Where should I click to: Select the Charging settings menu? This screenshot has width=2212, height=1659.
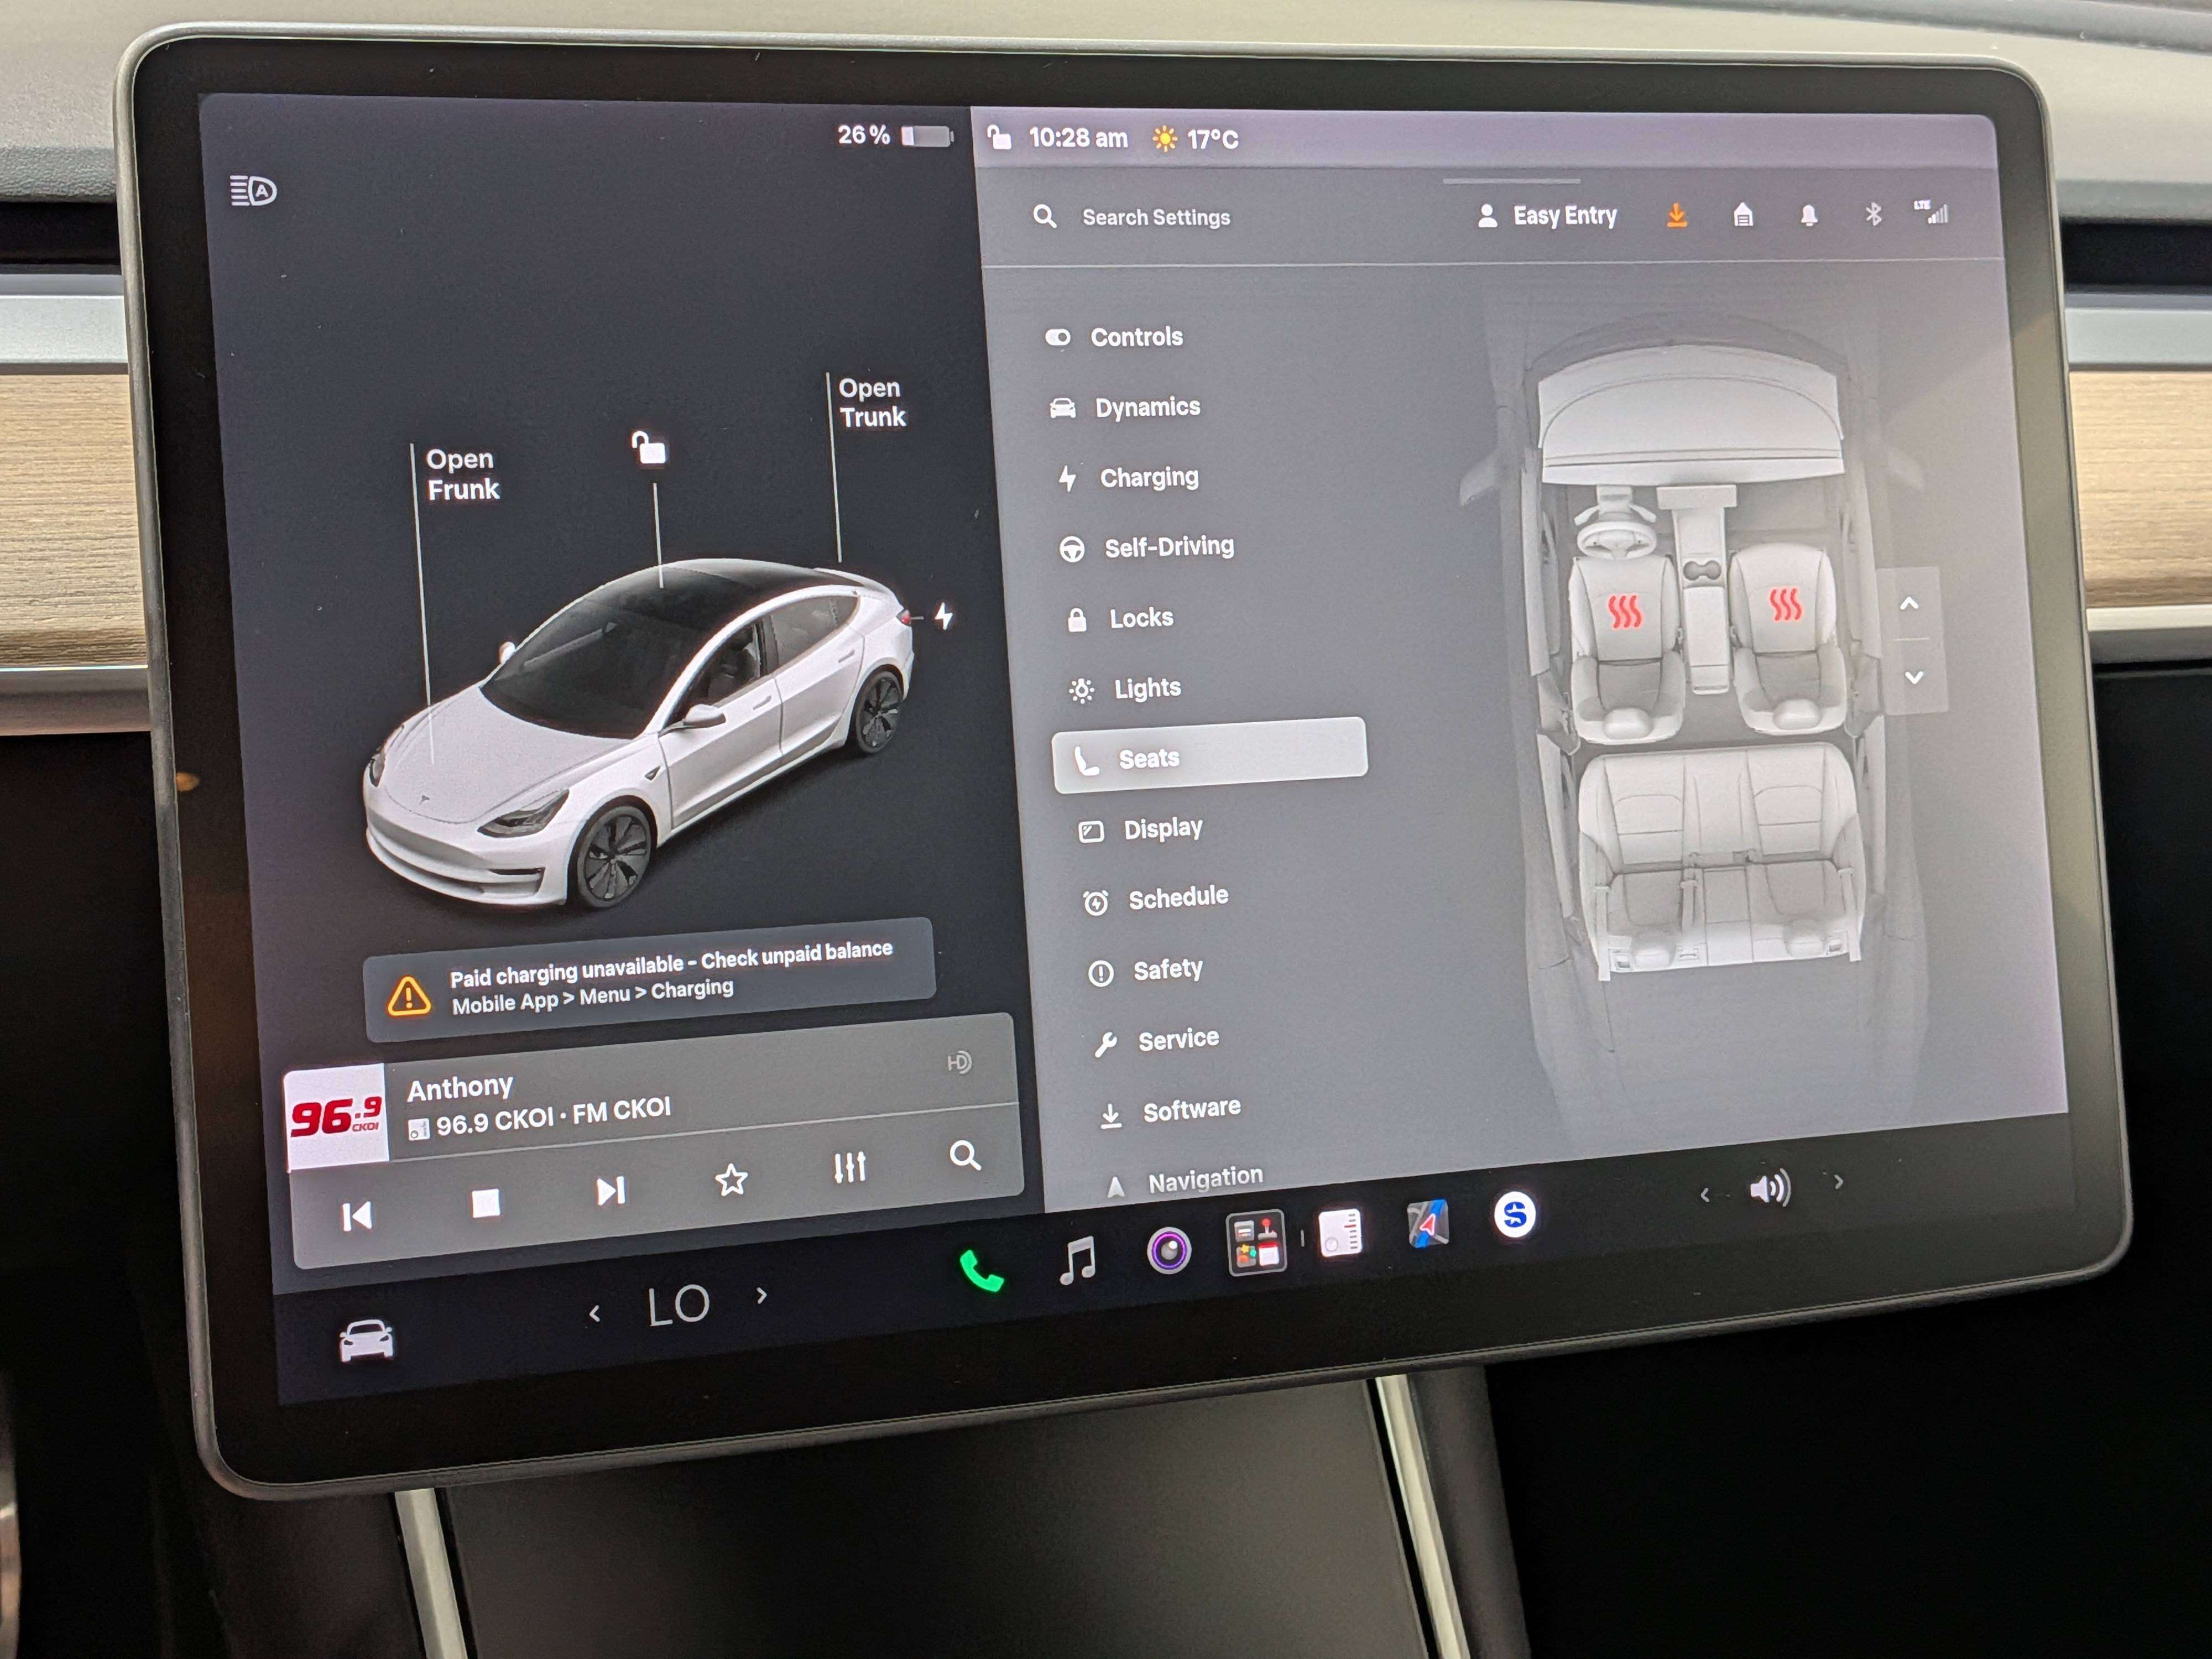[x=1129, y=478]
